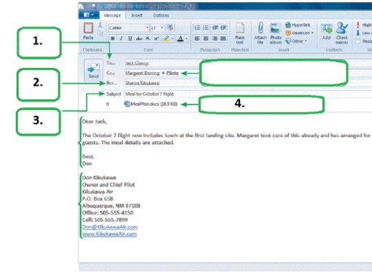Select the Message ribbon tab
Screen dimensions: 372x272
(x=112, y=15)
